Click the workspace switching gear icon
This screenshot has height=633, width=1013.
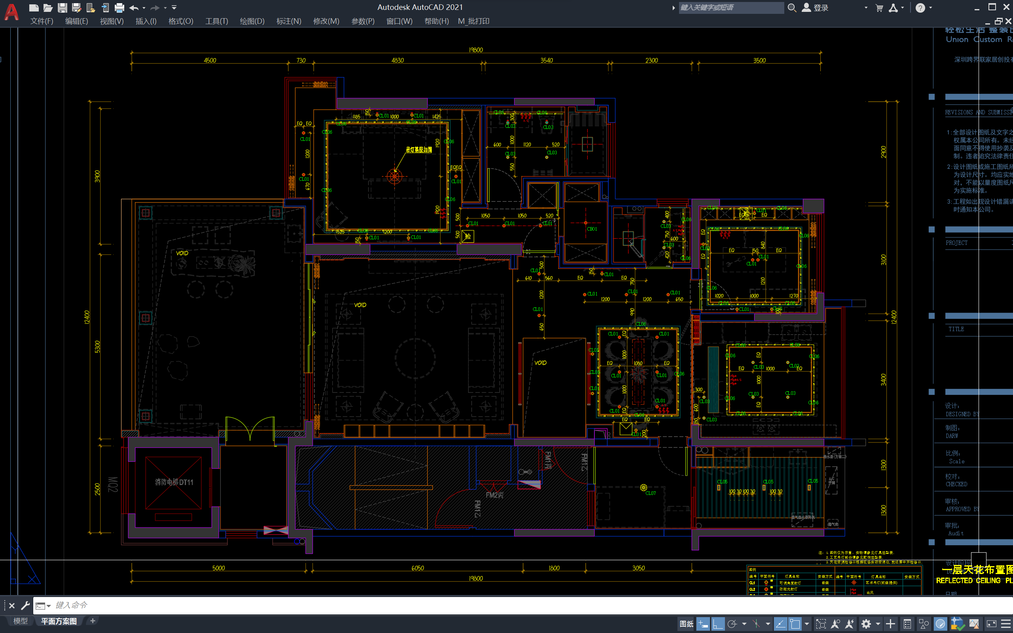[866, 624]
